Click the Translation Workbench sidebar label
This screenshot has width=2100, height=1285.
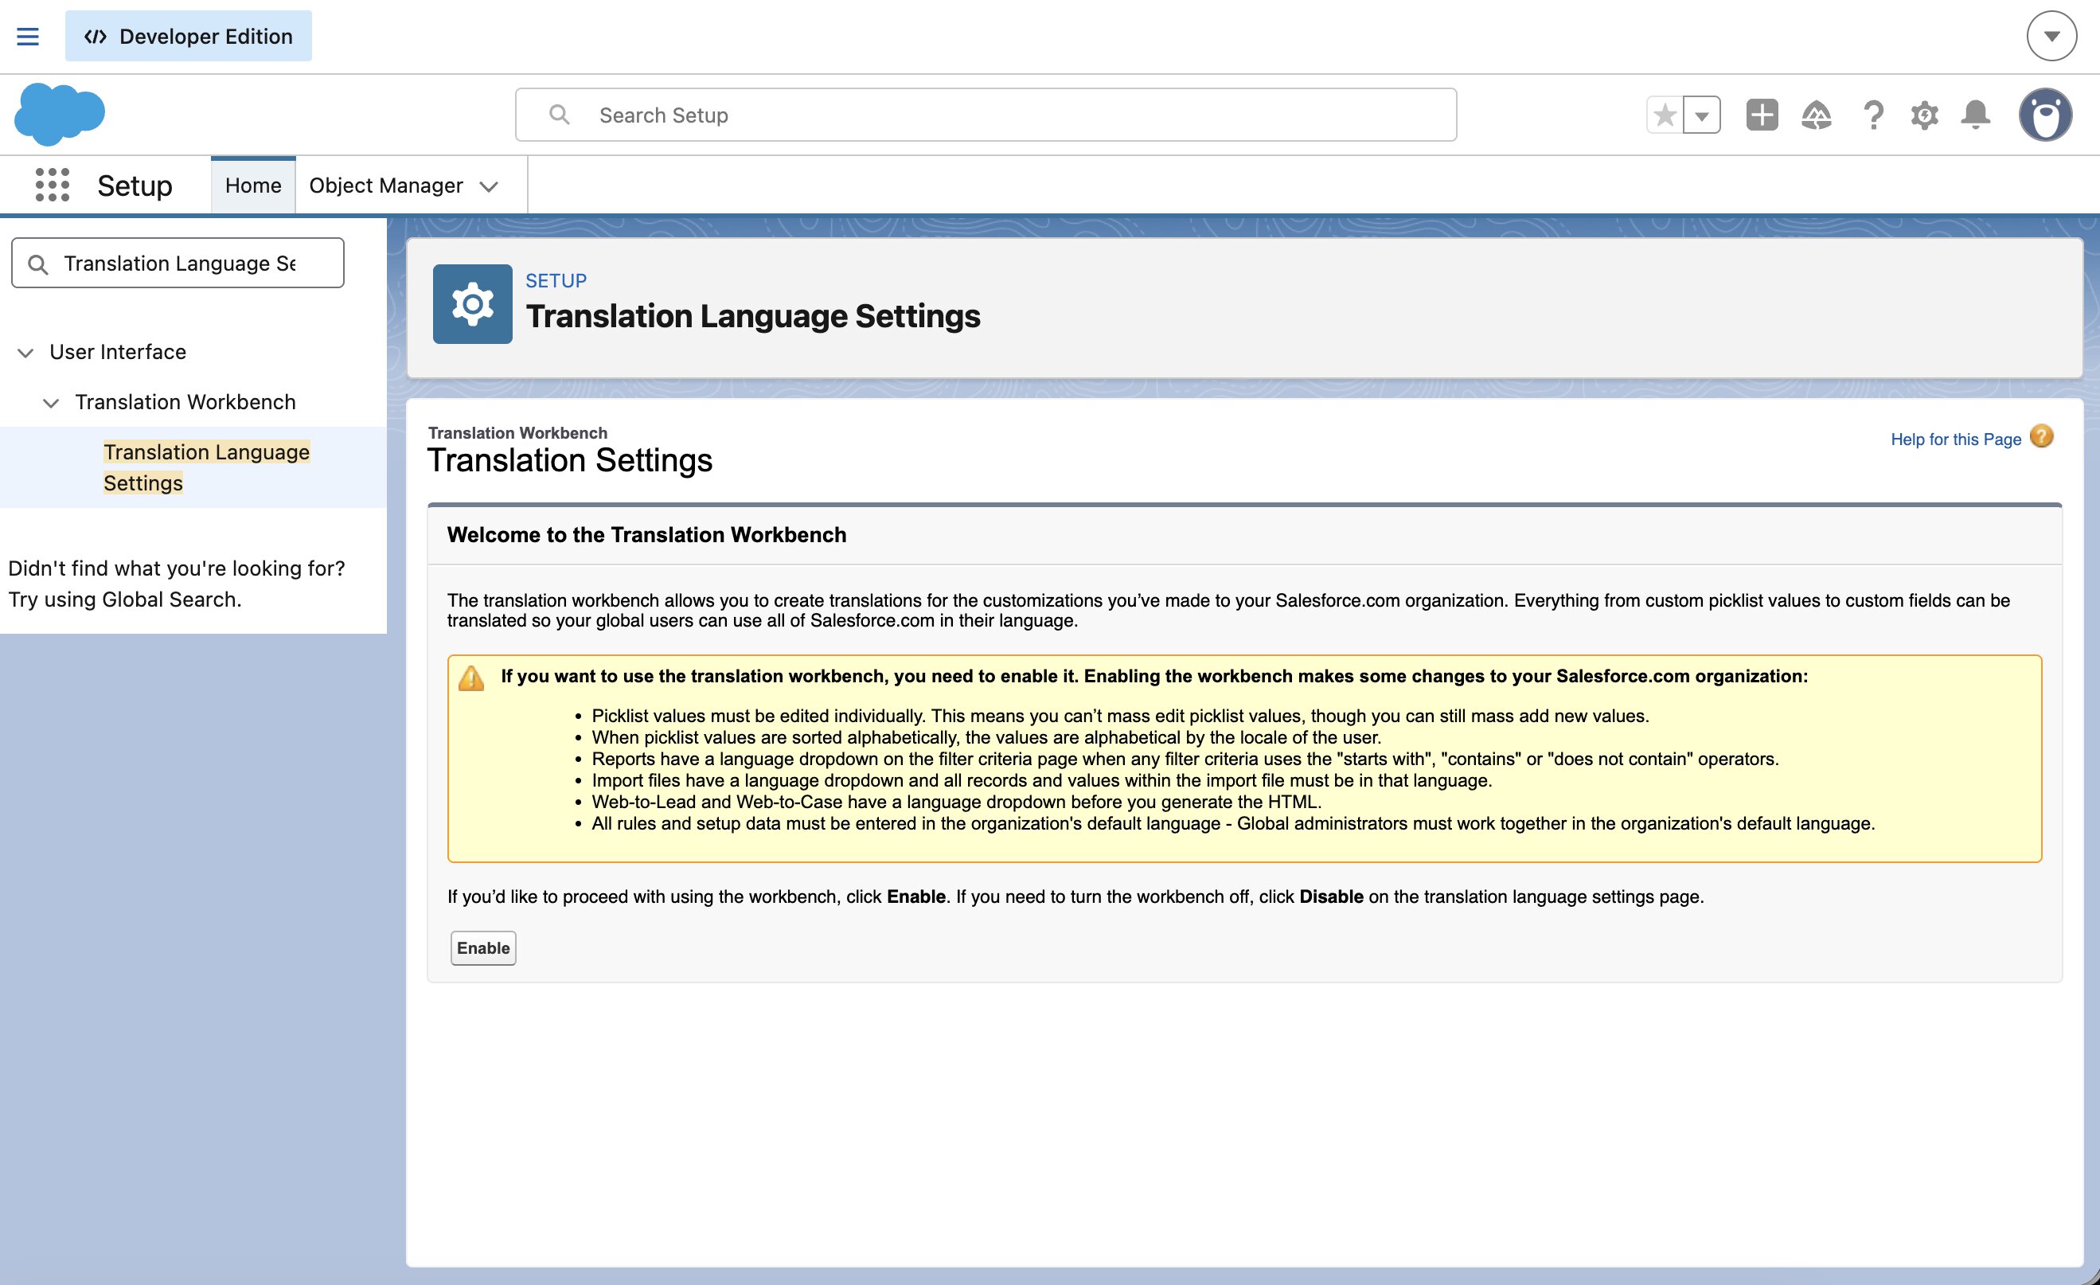[x=185, y=402]
